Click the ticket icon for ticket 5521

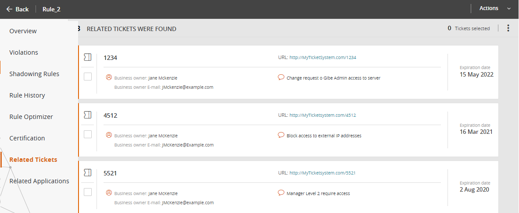[87, 173]
